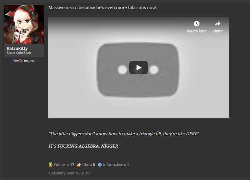The height and width of the screenshot is (180, 250).
Task: Play the embedded YouTube video
Action: tap(139, 67)
